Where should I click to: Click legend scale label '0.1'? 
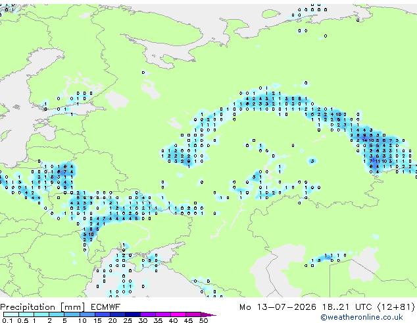[x=7, y=320]
